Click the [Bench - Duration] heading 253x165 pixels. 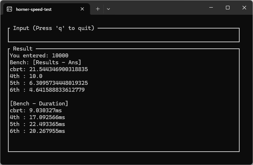click(39, 104)
